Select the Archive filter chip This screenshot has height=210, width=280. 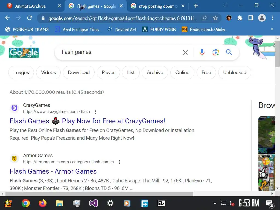(155, 72)
